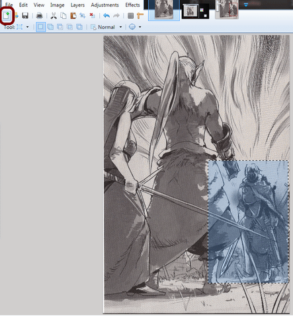Crop to selection using the crop icon

(x=83, y=16)
